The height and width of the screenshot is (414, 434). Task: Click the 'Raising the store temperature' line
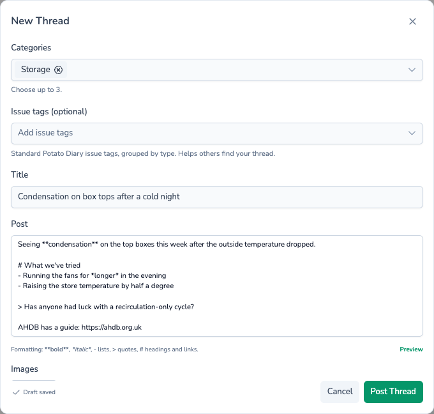click(96, 286)
